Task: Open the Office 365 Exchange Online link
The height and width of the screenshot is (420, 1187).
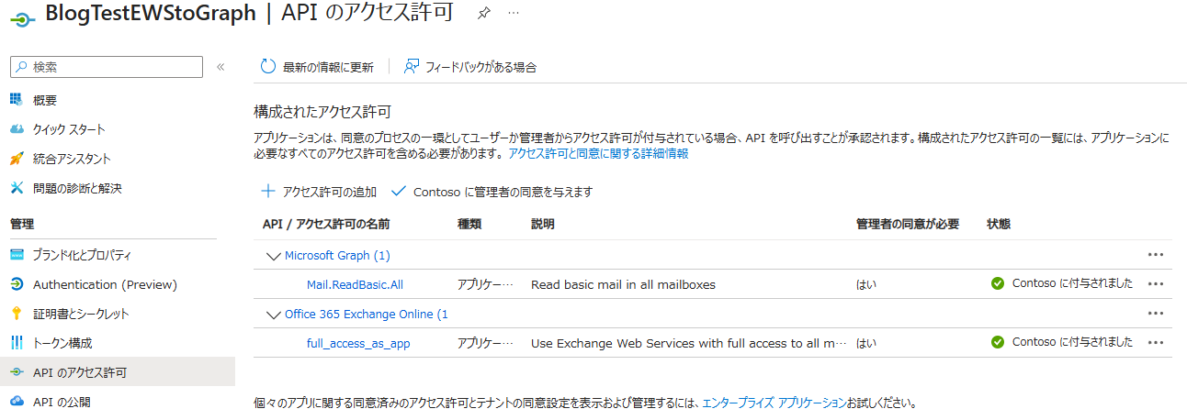Action: (x=366, y=314)
